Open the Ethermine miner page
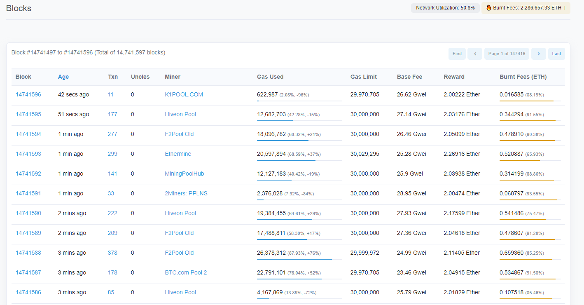This screenshot has width=584, height=305. [178, 154]
